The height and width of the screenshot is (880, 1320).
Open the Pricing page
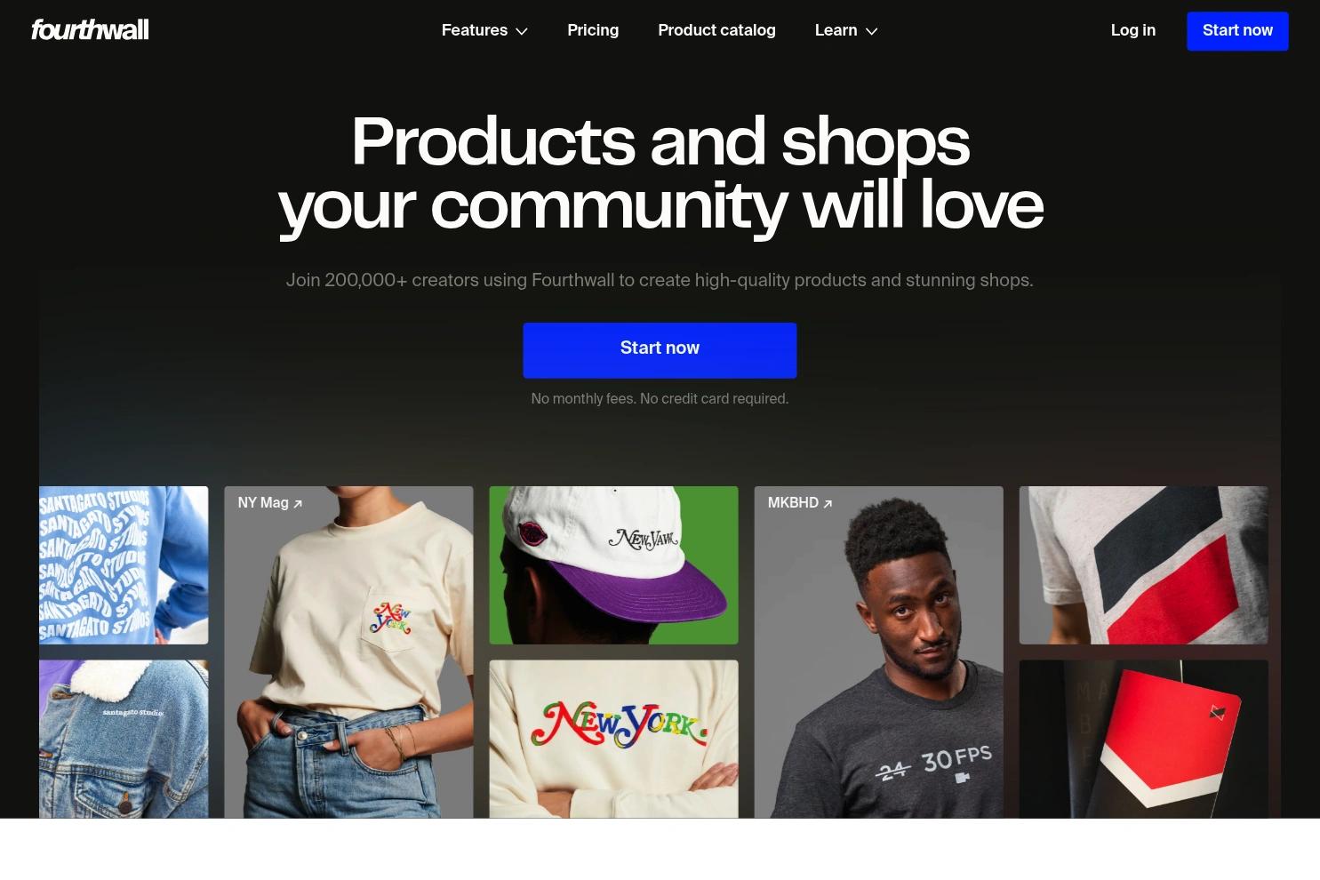[x=593, y=30]
